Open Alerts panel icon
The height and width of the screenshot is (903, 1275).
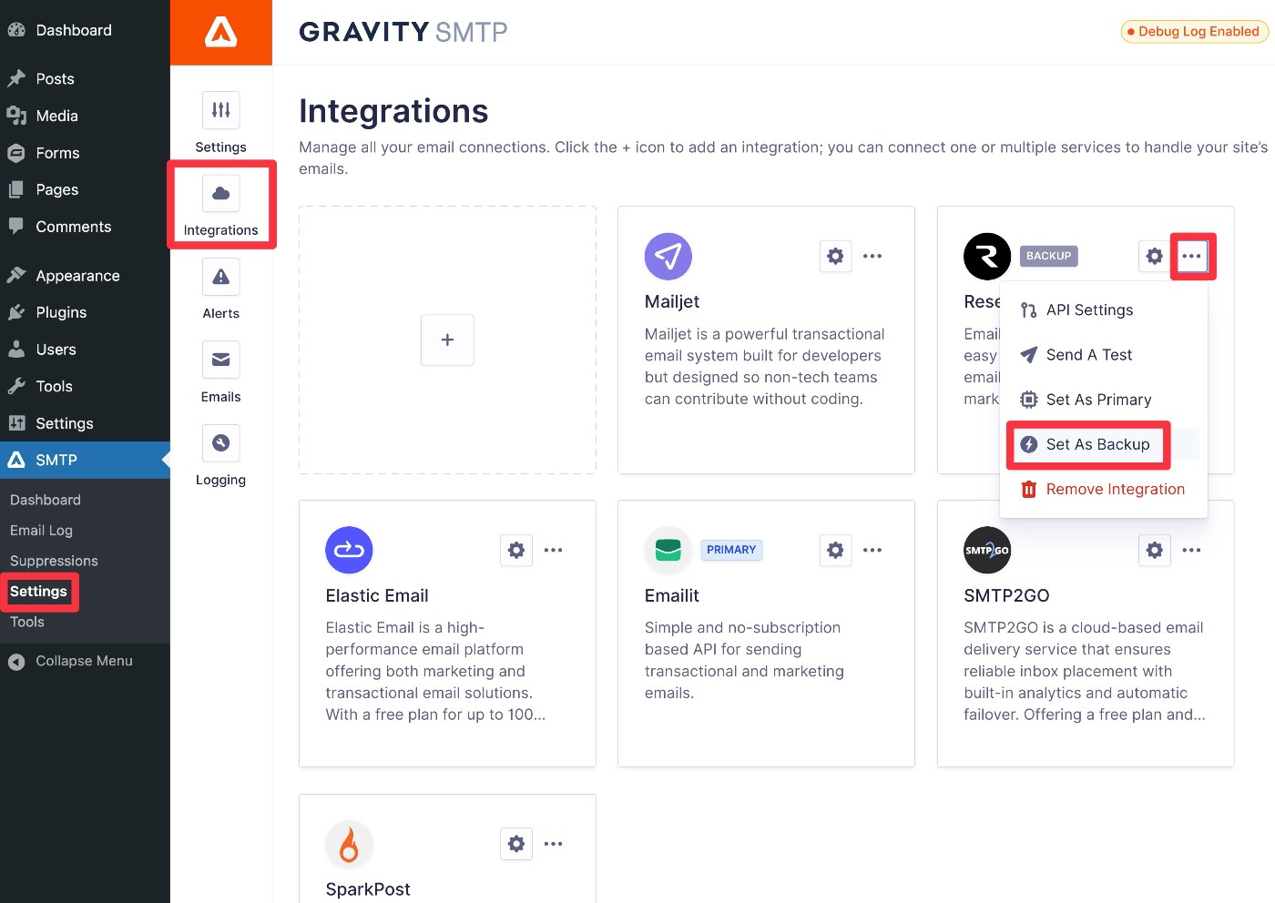220,277
